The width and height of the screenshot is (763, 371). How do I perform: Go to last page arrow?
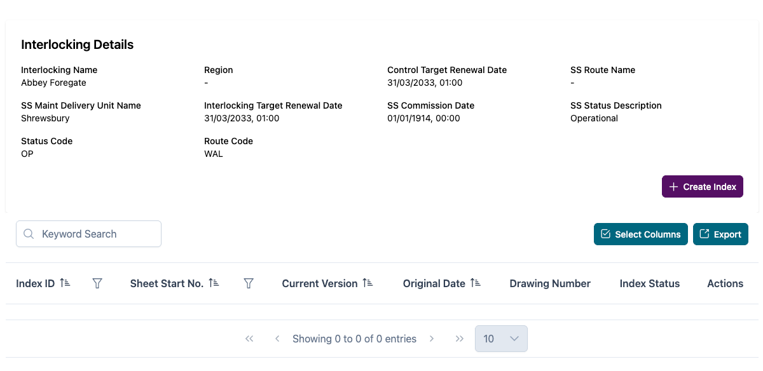(x=460, y=339)
